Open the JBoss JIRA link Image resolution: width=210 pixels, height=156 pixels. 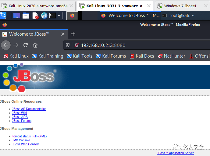[20, 117]
